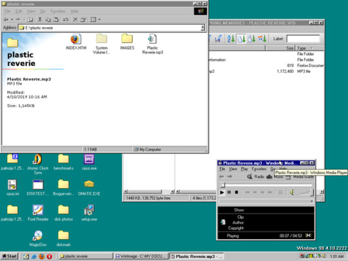Open the Back button history dropdown arrow
This screenshot has height=261, width=348.
[x=12, y=19]
